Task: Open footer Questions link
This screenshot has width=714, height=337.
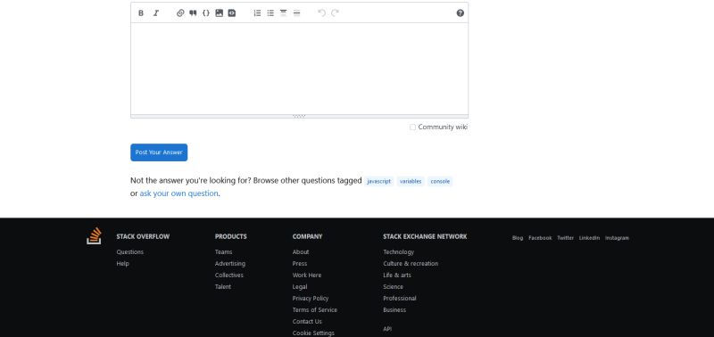Action: (x=129, y=252)
